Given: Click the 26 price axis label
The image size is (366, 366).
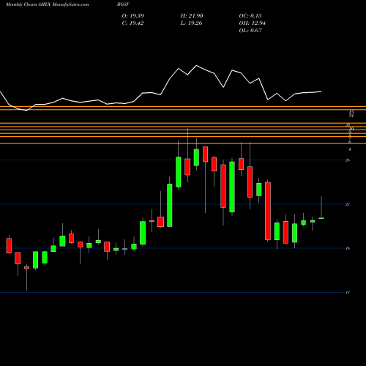Looking at the screenshot, I should click(x=348, y=160).
